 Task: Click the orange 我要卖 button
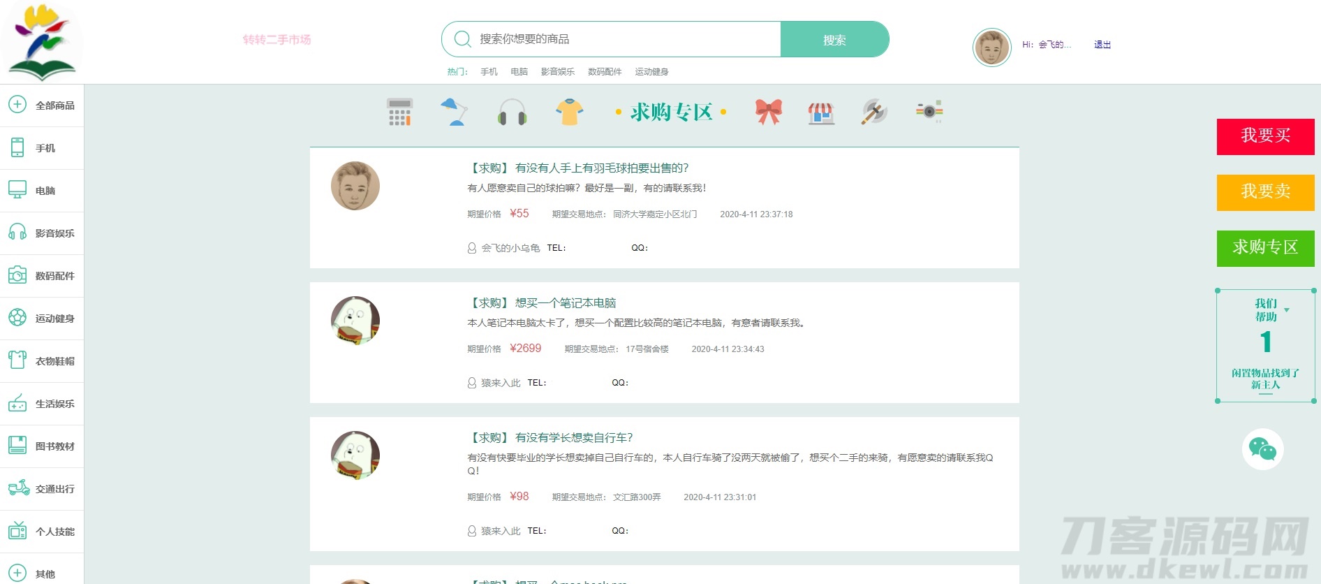[x=1265, y=193]
